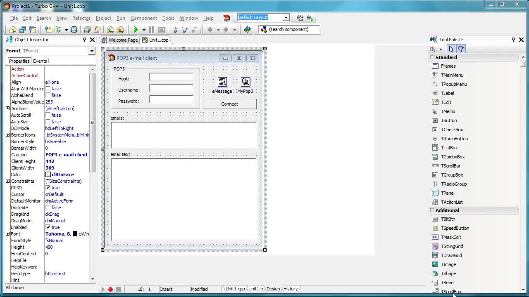The image size is (529, 297).
Task: Pick TStringGrid from the Tool Palette
Action: (x=447, y=246)
